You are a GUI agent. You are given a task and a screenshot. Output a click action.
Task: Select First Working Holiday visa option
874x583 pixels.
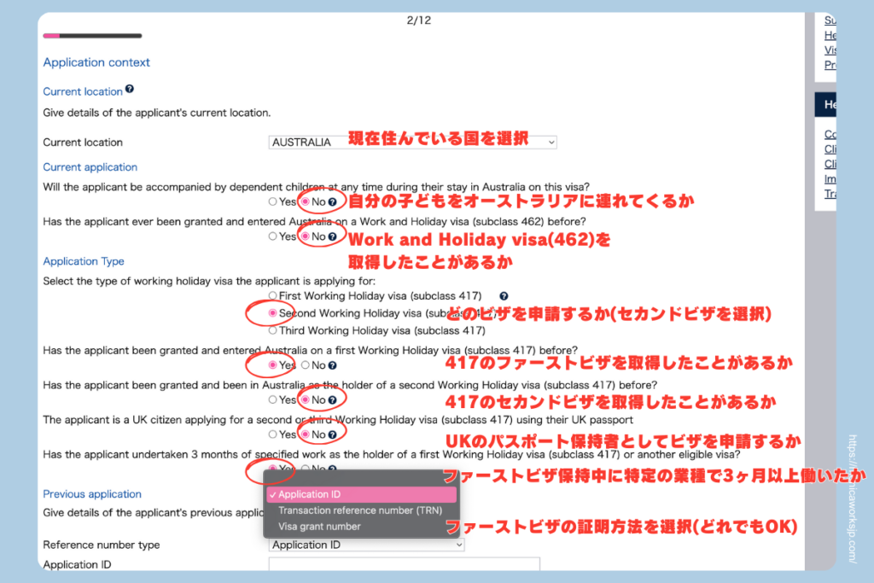tap(272, 295)
